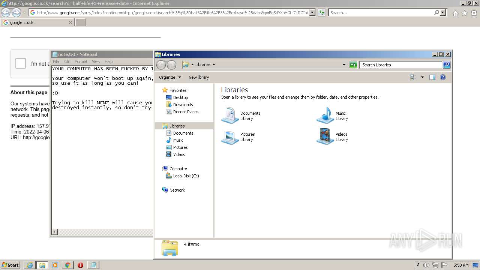480x270 pixels.
Task: Click New library button
Action: click(199, 77)
